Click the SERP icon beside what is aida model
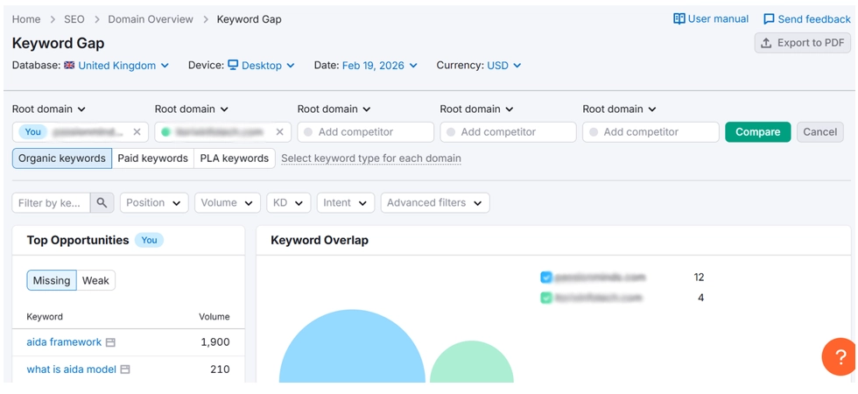The image size is (858, 394). (x=124, y=369)
